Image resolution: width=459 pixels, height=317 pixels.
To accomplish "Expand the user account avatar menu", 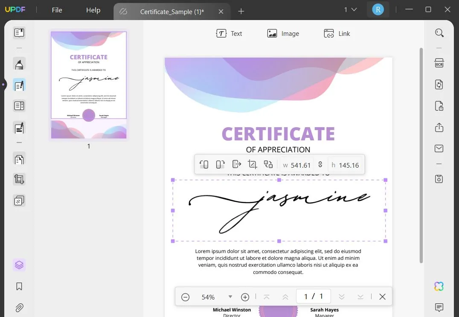I will pyautogui.click(x=378, y=9).
